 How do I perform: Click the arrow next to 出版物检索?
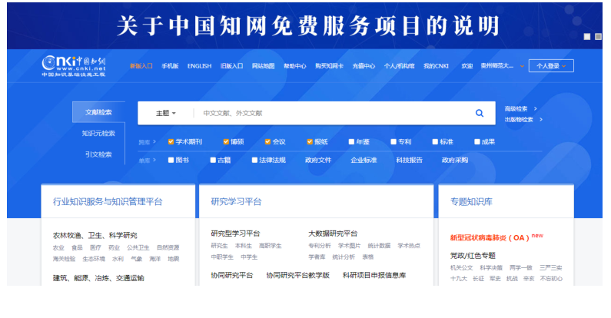coord(542,120)
